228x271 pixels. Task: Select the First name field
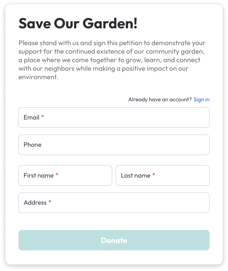coord(65,176)
